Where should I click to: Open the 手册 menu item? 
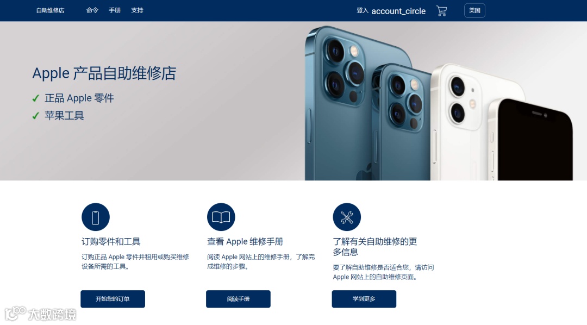(x=115, y=10)
